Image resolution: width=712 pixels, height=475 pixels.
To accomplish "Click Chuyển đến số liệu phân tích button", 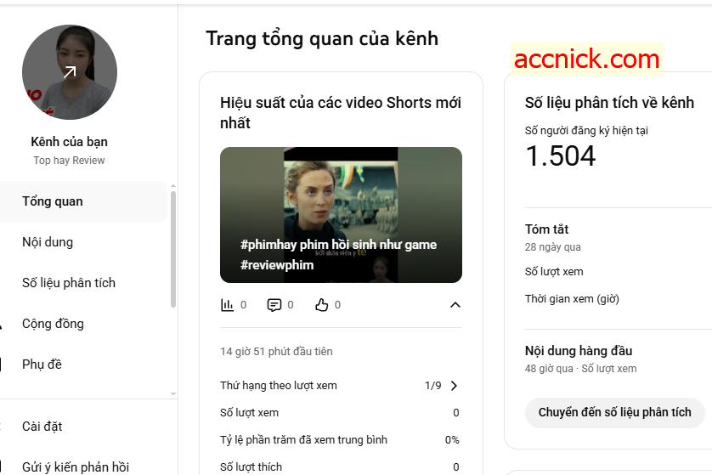I will [615, 412].
